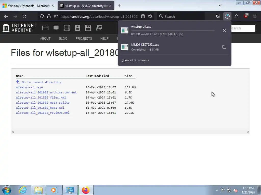Open the new tab plus button
Image resolution: width=261 pixels, height=195 pixels.
pyautogui.click(x=120, y=6)
